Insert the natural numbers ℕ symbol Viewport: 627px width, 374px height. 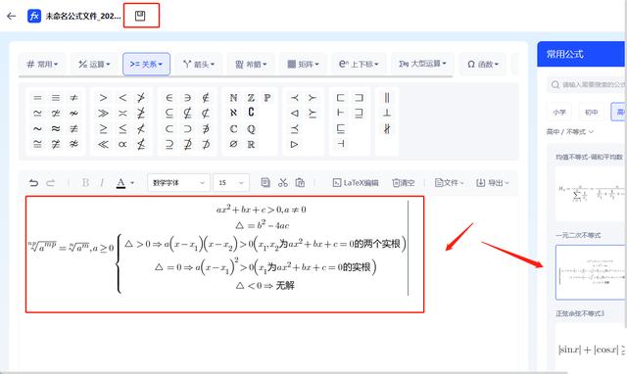[x=233, y=98]
